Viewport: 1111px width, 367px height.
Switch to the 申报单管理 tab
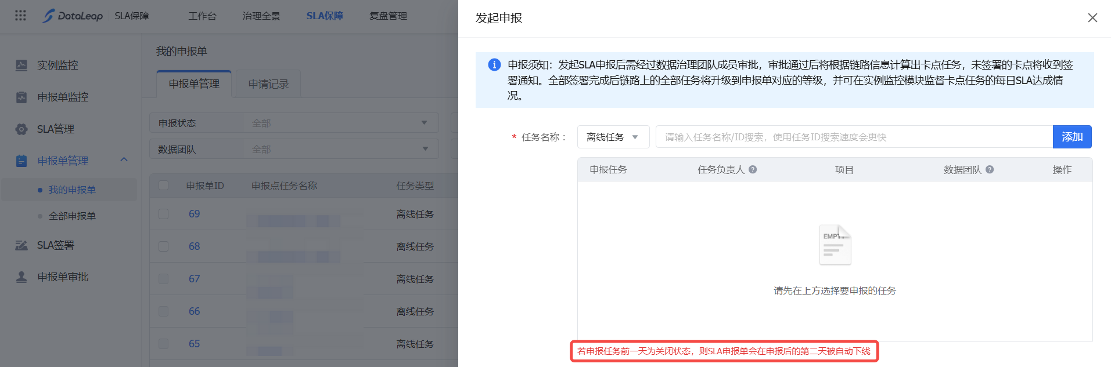194,84
